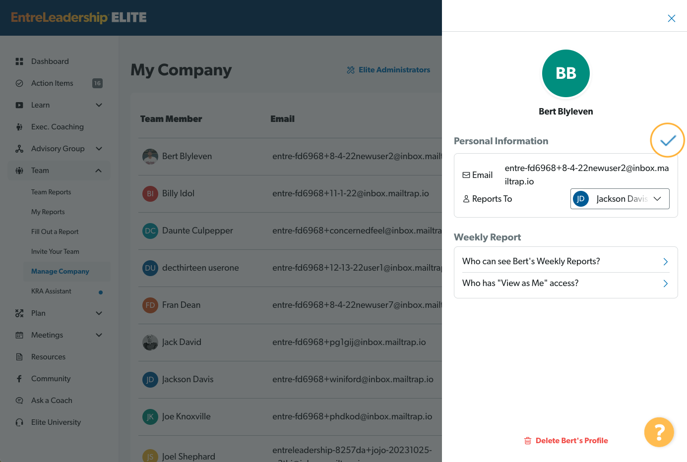Click the Resources document icon
The height and width of the screenshot is (462, 687).
[19, 357]
